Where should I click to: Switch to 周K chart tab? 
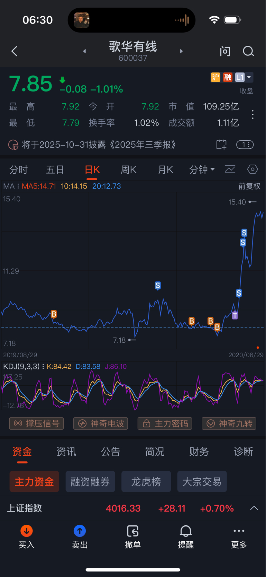coord(129,170)
